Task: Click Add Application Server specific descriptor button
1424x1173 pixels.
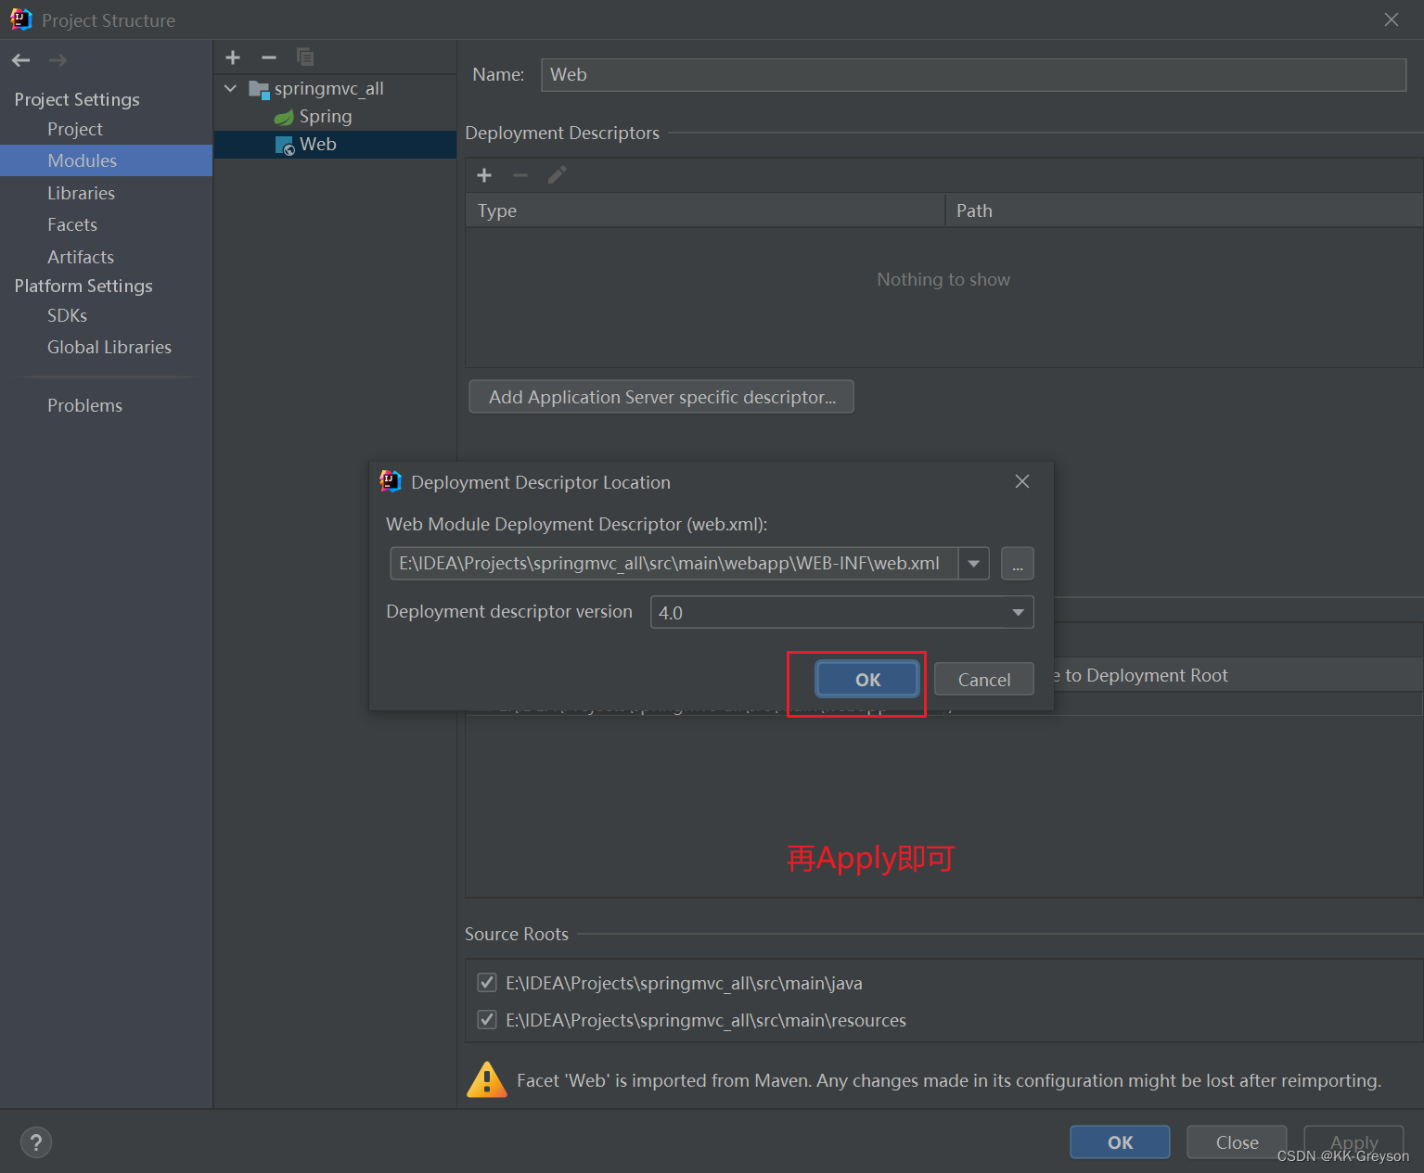Action: [x=661, y=397]
